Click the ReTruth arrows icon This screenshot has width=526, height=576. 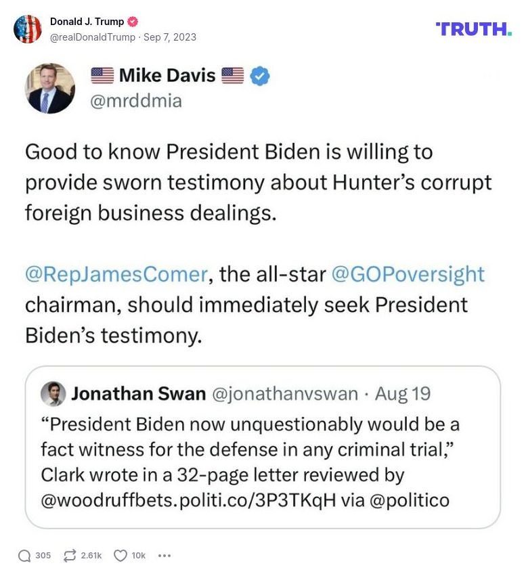tap(69, 556)
